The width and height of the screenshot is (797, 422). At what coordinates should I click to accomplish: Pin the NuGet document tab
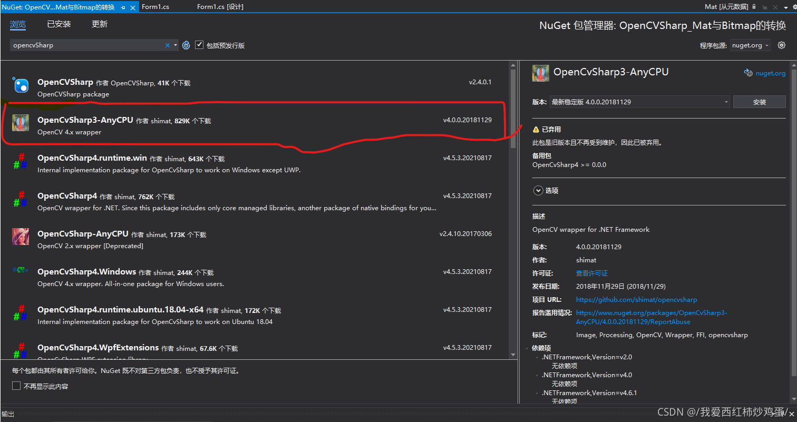[x=123, y=7]
